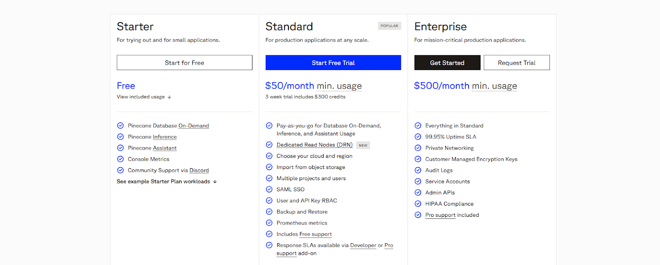This screenshot has width=660, height=265.
Task: Click the Developer support add-on link
Action: (x=363, y=245)
